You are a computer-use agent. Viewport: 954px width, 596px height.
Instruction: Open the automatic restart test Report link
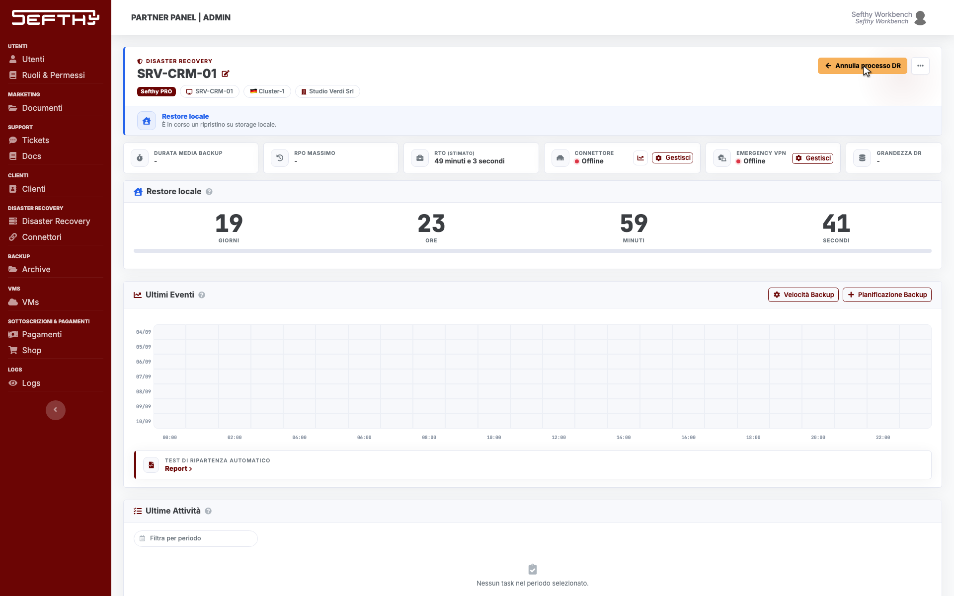(x=178, y=469)
